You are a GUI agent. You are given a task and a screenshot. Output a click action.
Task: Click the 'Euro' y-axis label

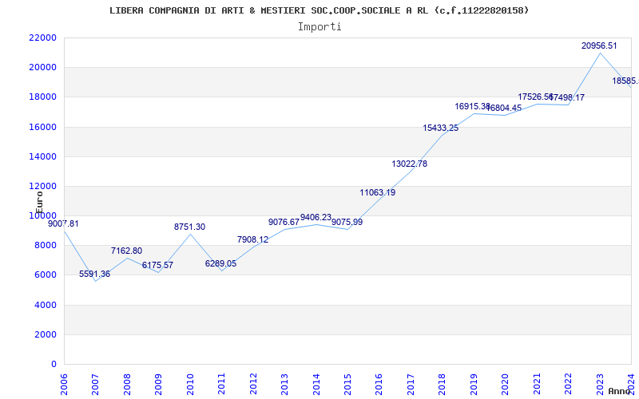click(39, 203)
